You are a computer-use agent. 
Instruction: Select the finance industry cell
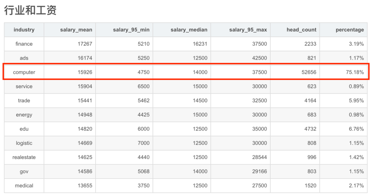pos(24,44)
